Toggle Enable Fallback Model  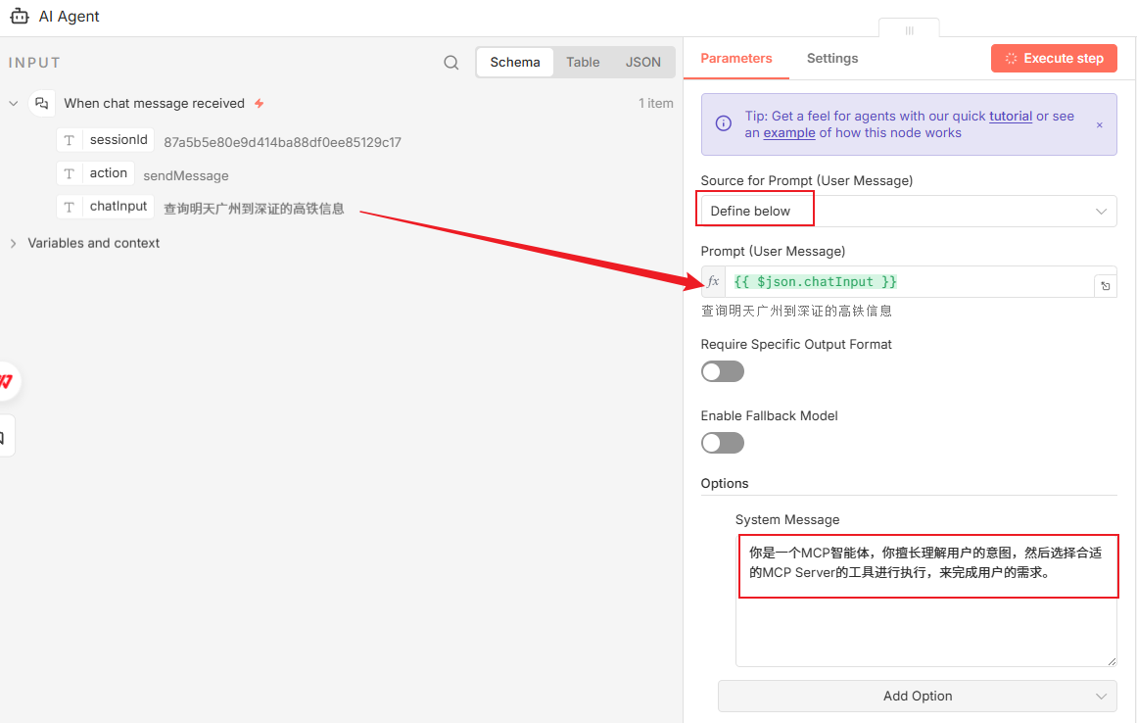pyautogui.click(x=722, y=443)
